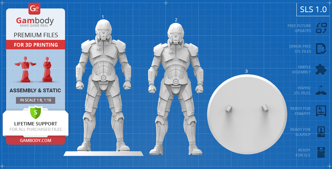Image resolution: width=332 pixels, height=169 pixels.
Task: Click the SLA/DLP printer icon
Action: click(x=321, y=131)
